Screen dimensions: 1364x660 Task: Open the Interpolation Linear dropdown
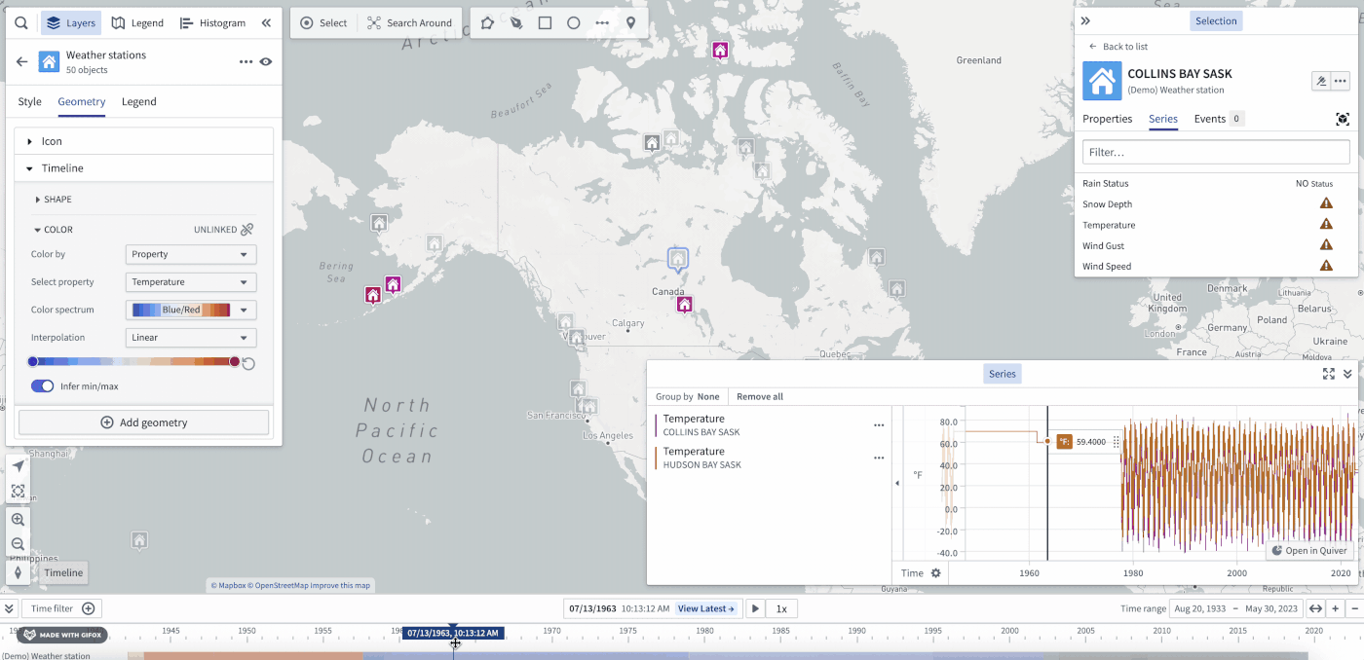[x=191, y=338]
